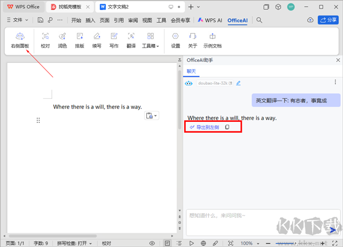This screenshot has width=343, height=247.
Task: Open OfficeAI 设置 settings
Action: click(x=176, y=40)
